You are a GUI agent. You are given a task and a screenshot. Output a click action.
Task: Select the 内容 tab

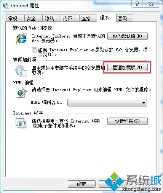(70, 18)
